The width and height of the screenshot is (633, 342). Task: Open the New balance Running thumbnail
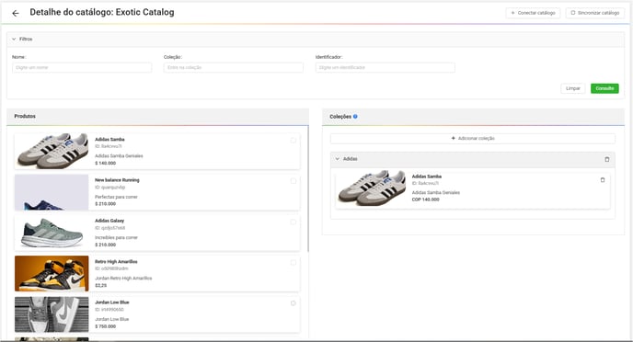(52, 192)
